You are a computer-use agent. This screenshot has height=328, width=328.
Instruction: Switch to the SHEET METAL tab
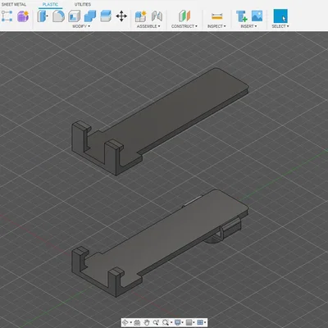[x=14, y=4]
